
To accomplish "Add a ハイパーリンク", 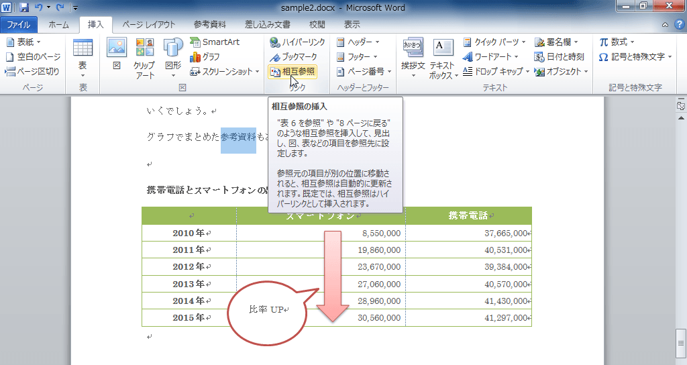I will pyautogui.click(x=297, y=42).
